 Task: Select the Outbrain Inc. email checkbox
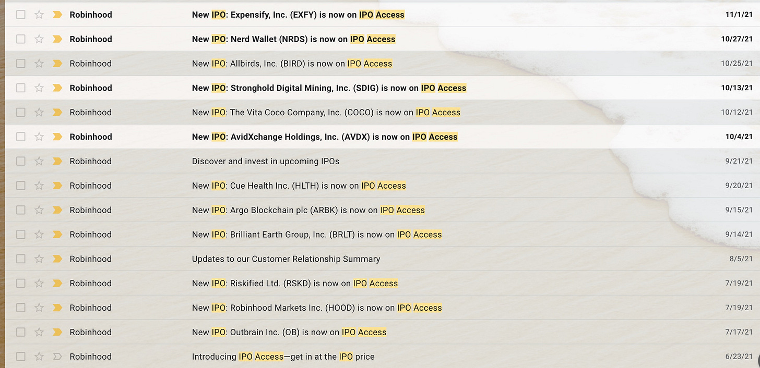pyautogui.click(x=21, y=332)
